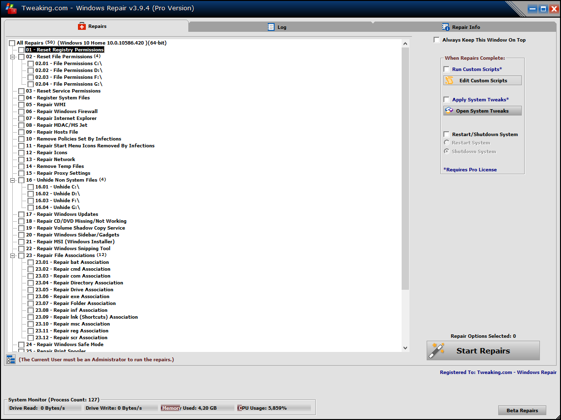This screenshot has height=420, width=561.
Task: Click the Drive Write indicator bar
Action: click(x=121, y=408)
